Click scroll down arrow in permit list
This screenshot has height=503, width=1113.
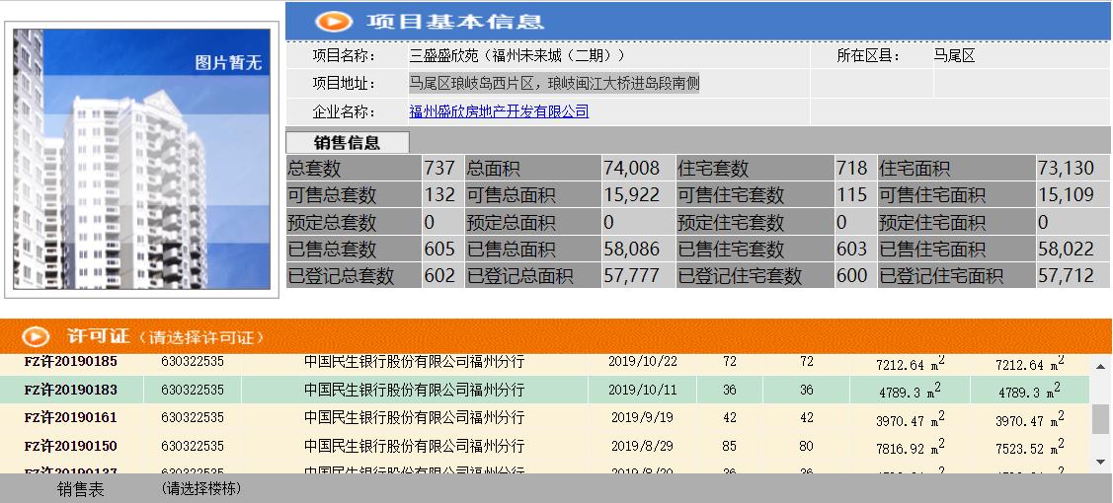click(x=1100, y=462)
